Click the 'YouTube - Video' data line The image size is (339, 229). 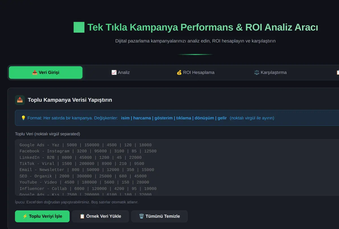84,182
